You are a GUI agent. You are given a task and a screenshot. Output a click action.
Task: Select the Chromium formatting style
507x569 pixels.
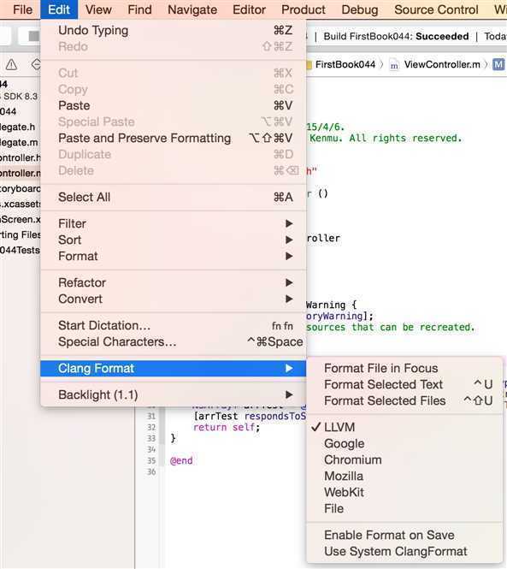click(x=404, y=459)
